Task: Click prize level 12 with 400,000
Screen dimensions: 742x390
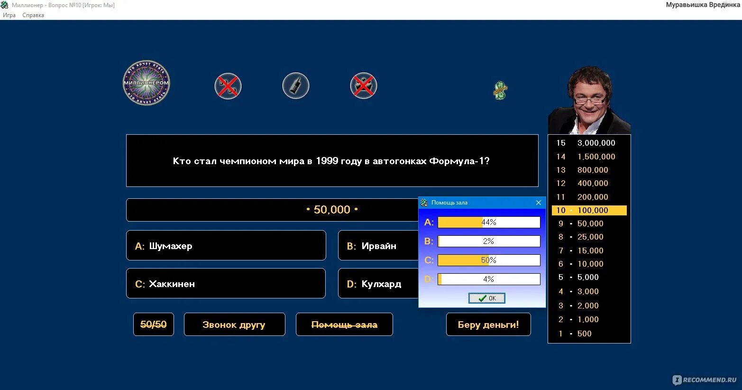Action: tap(589, 183)
